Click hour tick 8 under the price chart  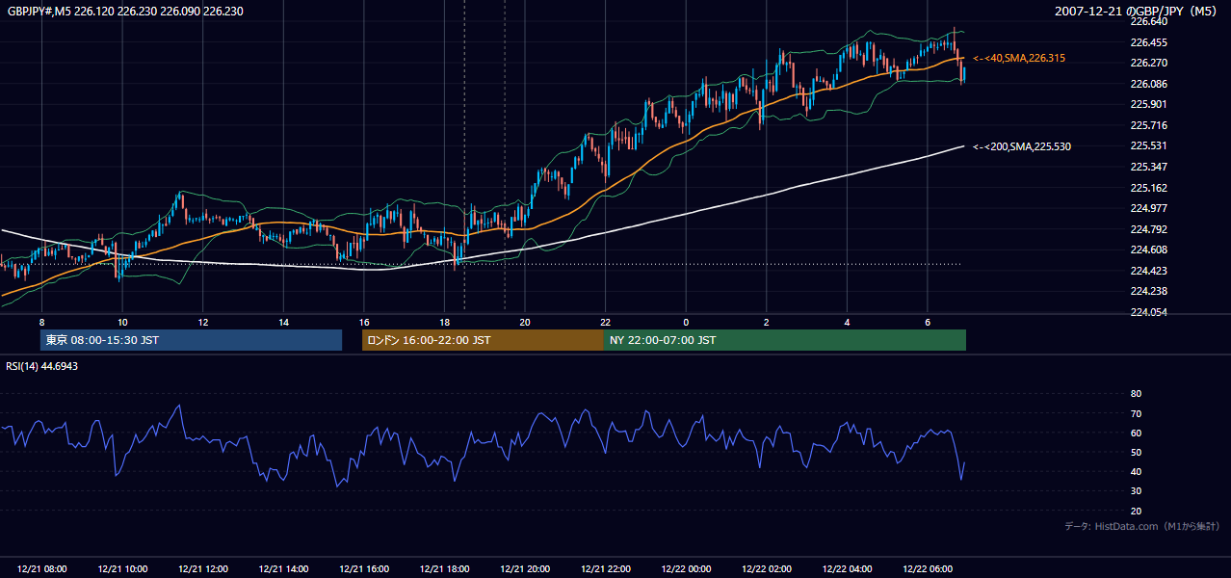(x=41, y=321)
